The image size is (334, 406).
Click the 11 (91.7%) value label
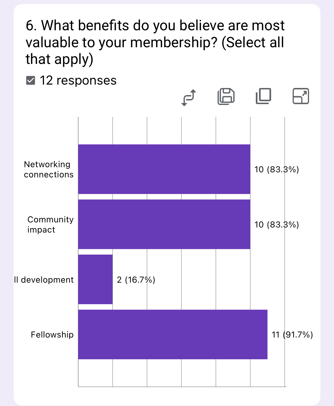pyautogui.click(x=292, y=335)
